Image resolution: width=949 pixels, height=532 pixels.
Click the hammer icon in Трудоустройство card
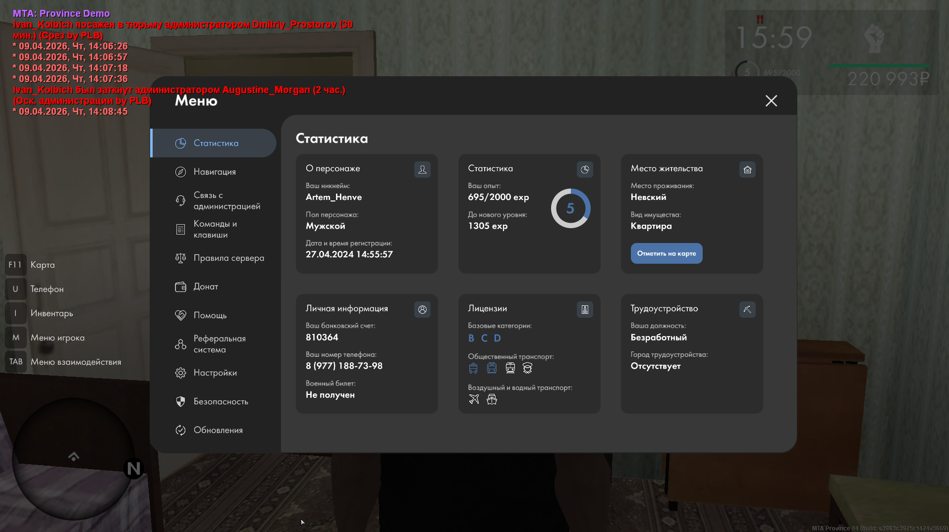pos(747,310)
